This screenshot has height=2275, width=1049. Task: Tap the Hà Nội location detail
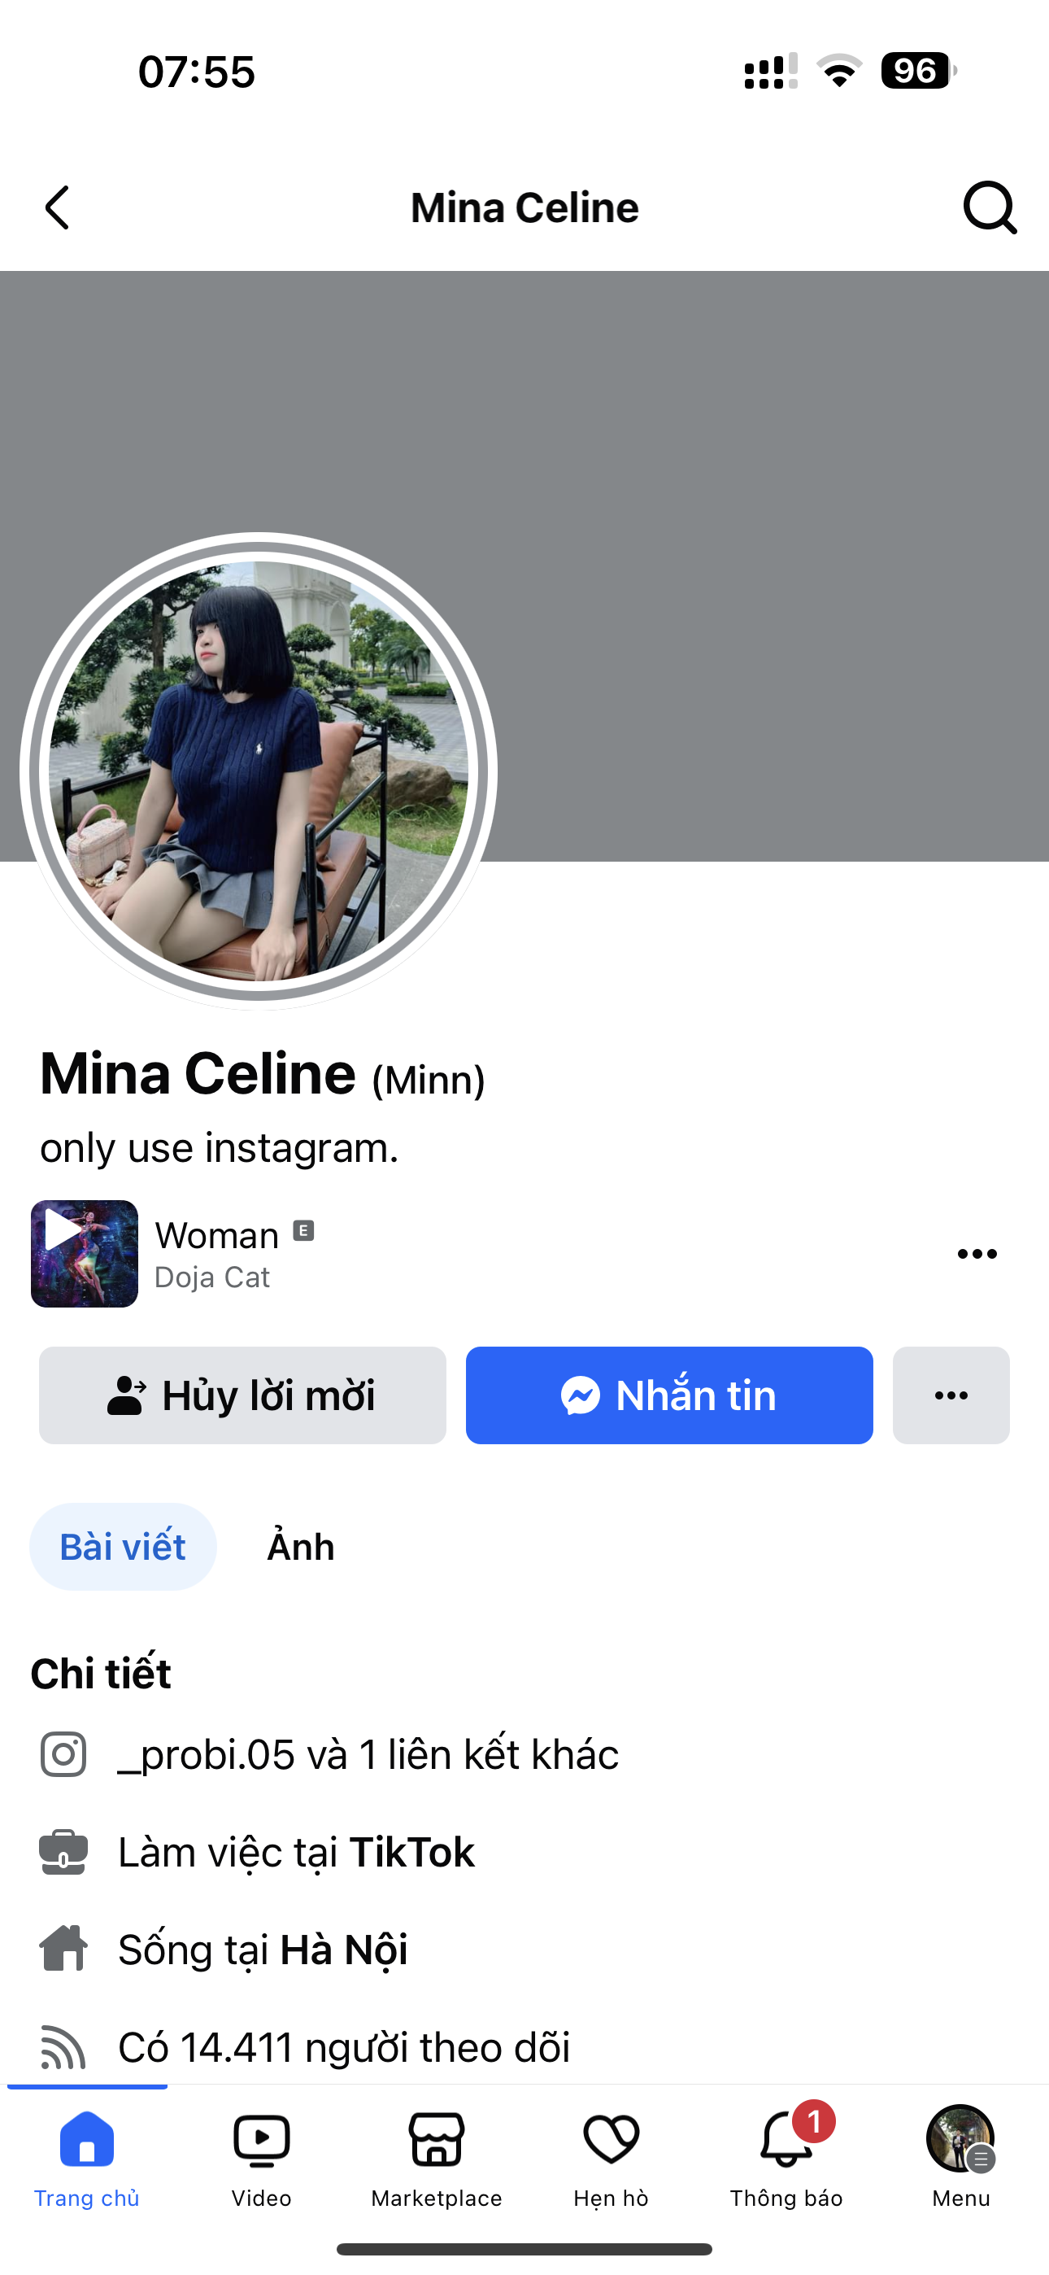343,1950
